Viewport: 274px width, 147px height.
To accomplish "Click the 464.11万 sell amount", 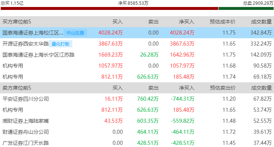I will (x=148, y=132).
